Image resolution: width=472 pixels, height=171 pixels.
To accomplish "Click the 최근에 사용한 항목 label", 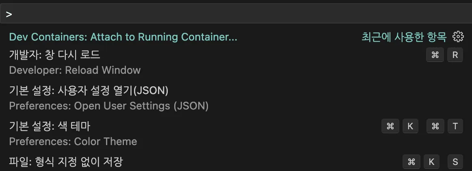I will click(404, 37).
